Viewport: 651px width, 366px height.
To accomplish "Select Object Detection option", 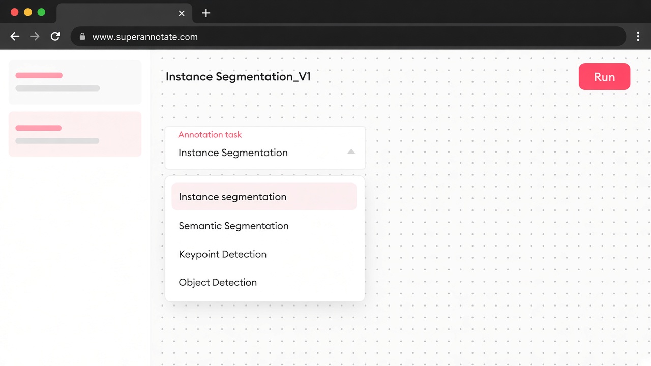I will 264,282.
